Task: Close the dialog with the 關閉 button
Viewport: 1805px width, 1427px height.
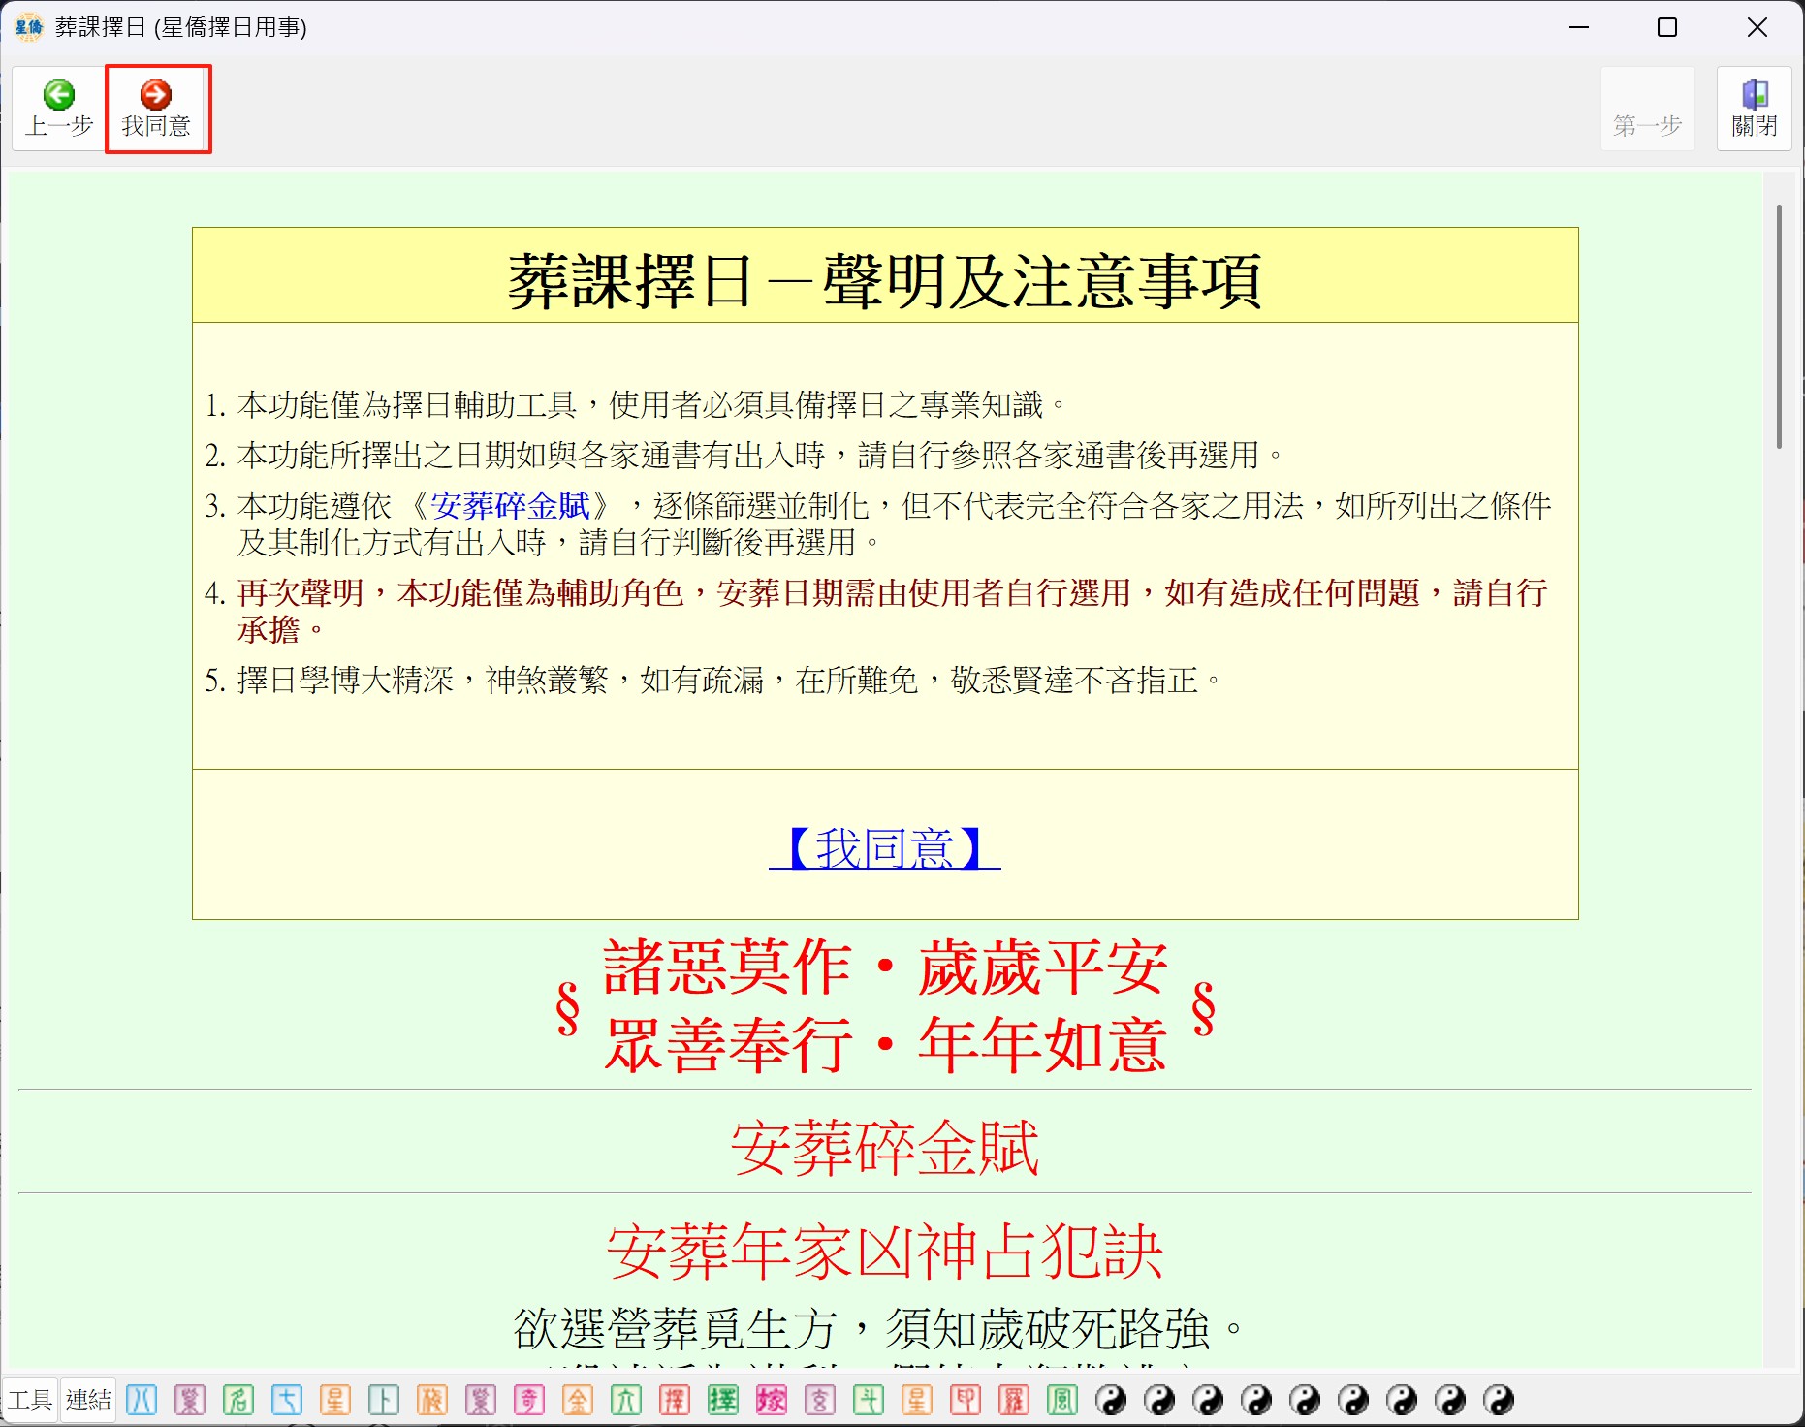Action: (1754, 109)
